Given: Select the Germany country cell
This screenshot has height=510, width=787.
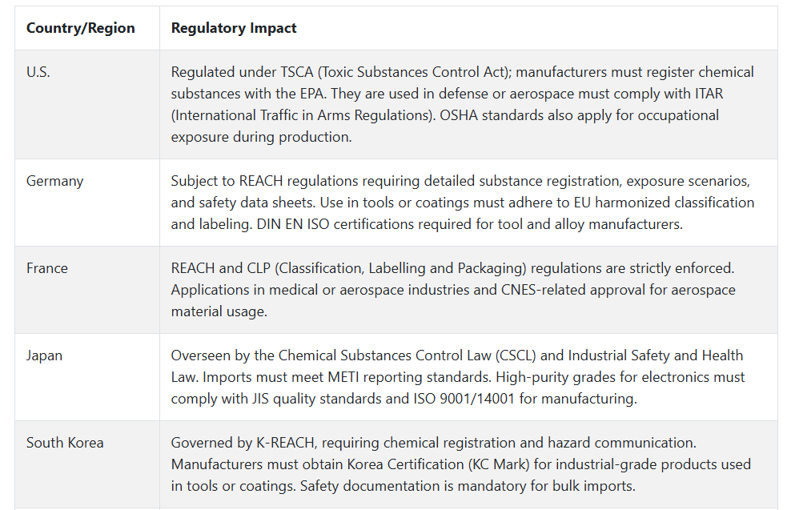Looking at the screenshot, I should click(x=54, y=181).
